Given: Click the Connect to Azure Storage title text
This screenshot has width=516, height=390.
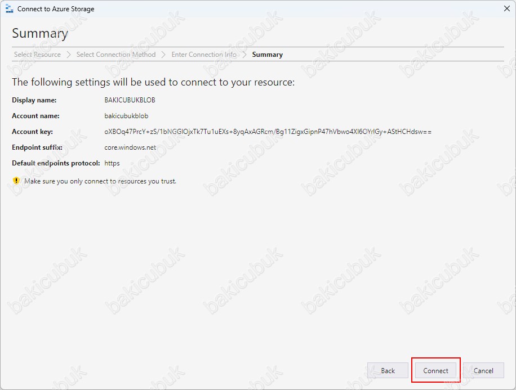Looking at the screenshot, I should click(x=56, y=9).
